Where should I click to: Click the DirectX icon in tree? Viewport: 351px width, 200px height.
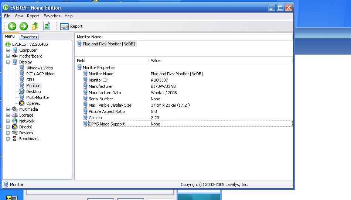pos(15,127)
